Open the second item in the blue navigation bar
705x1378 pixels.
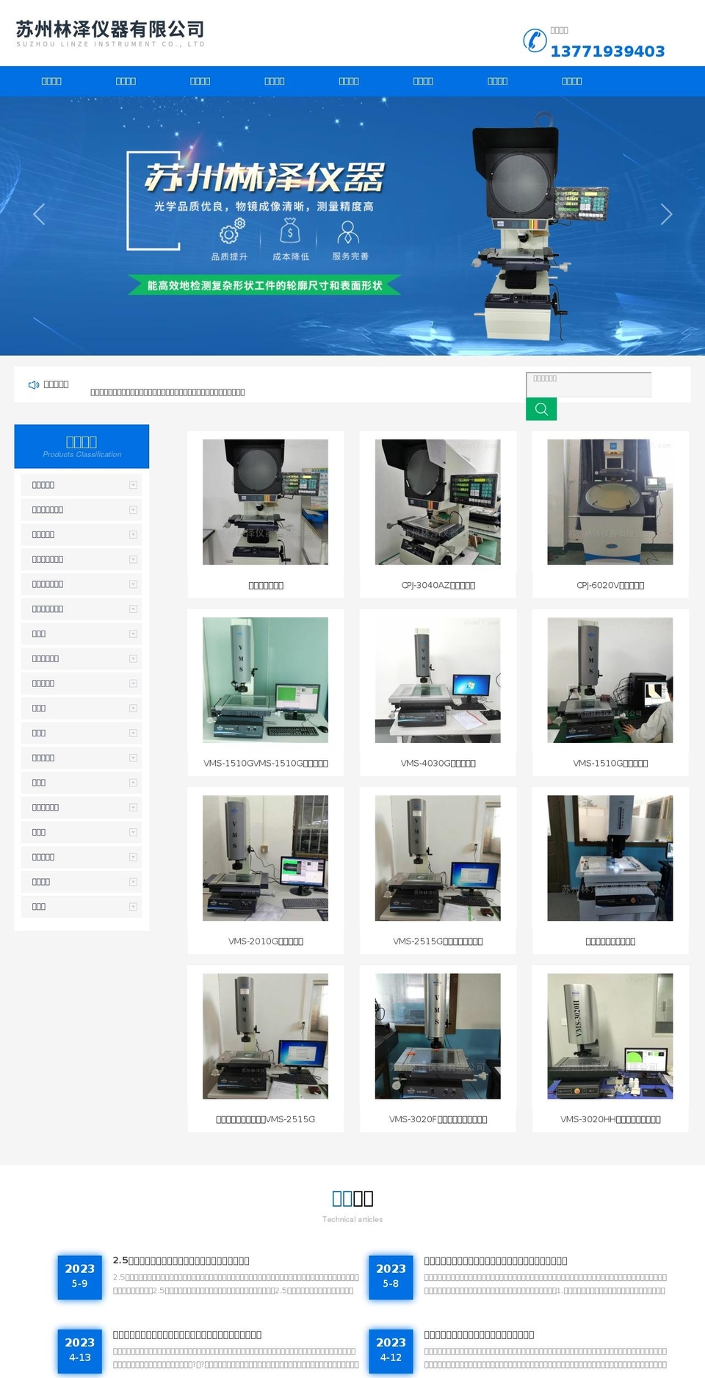click(126, 82)
